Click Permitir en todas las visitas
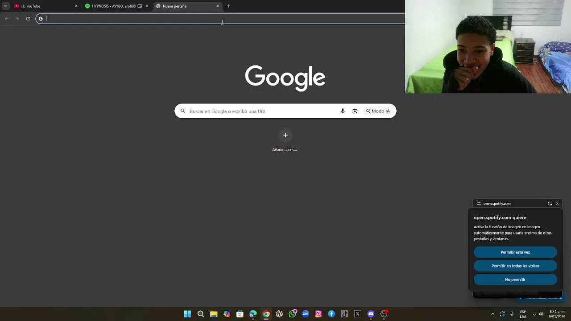The height and width of the screenshot is (321, 571). (515, 266)
